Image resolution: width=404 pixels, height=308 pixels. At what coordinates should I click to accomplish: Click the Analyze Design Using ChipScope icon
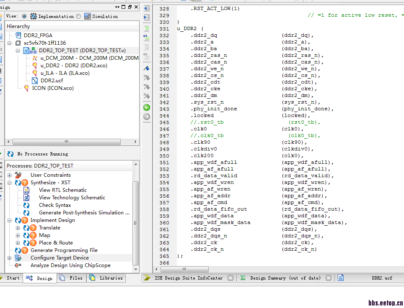[x=18, y=265]
